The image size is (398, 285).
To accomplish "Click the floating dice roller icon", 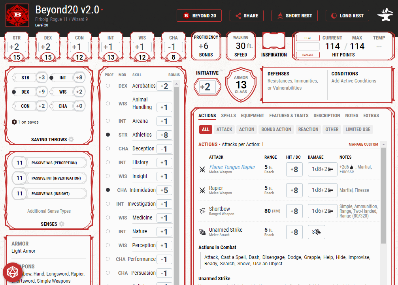I will coord(13,272).
